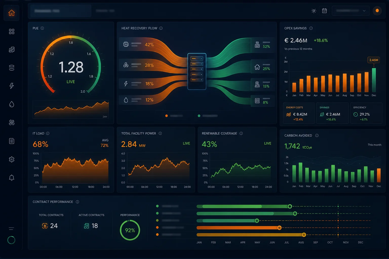Image resolution: width=389 pixels, height=259 pixels.
Task: Open the calendar date picker icon
Action: [x=324, y=11]
